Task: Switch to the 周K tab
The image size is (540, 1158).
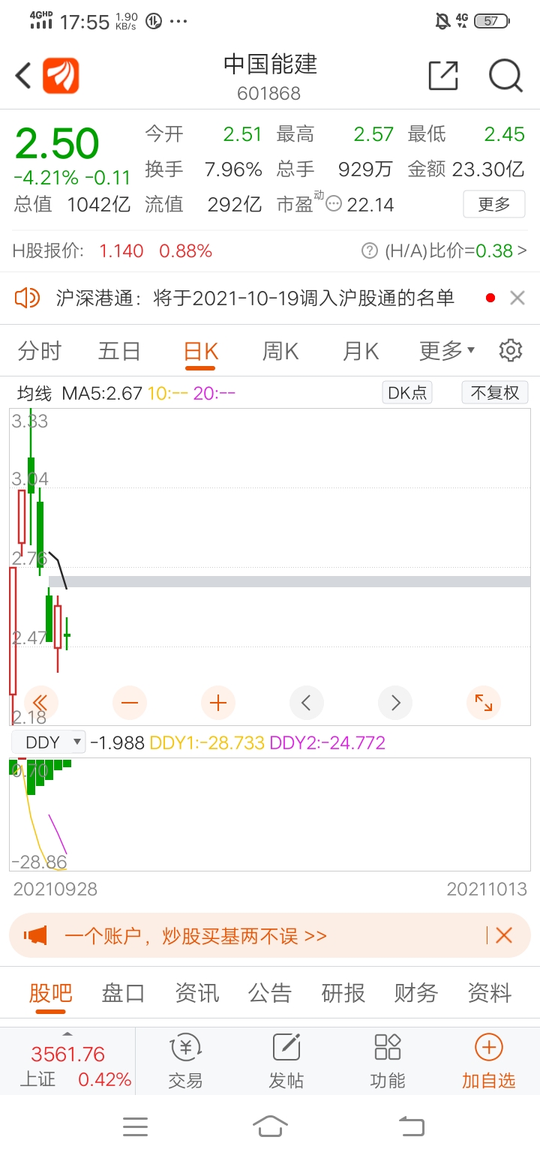Action: pos(280,350)
